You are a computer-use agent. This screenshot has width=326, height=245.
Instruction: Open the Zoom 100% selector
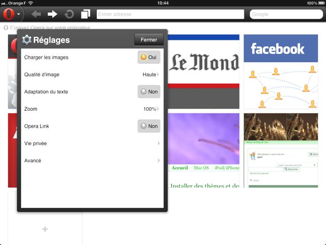[151, 109]
